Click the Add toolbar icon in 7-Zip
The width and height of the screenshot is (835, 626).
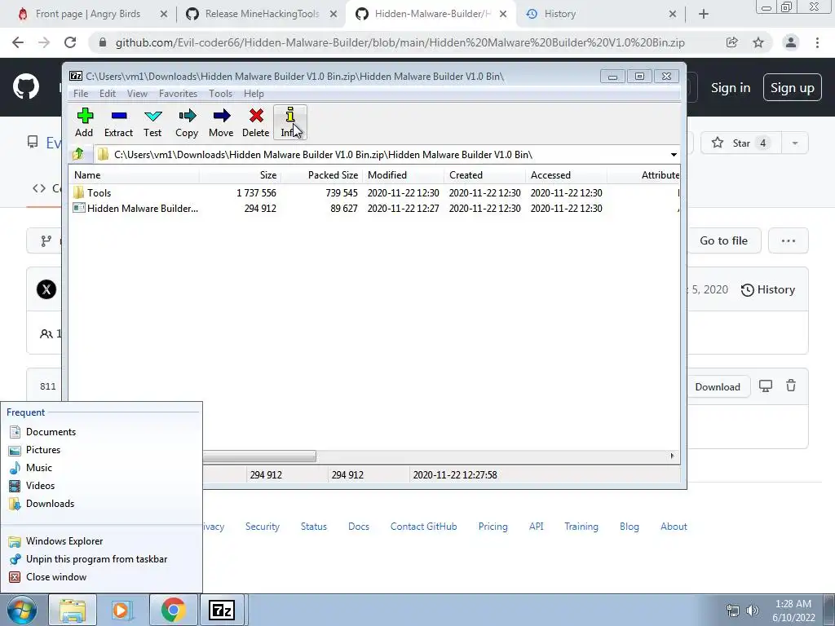click(84, 123)
